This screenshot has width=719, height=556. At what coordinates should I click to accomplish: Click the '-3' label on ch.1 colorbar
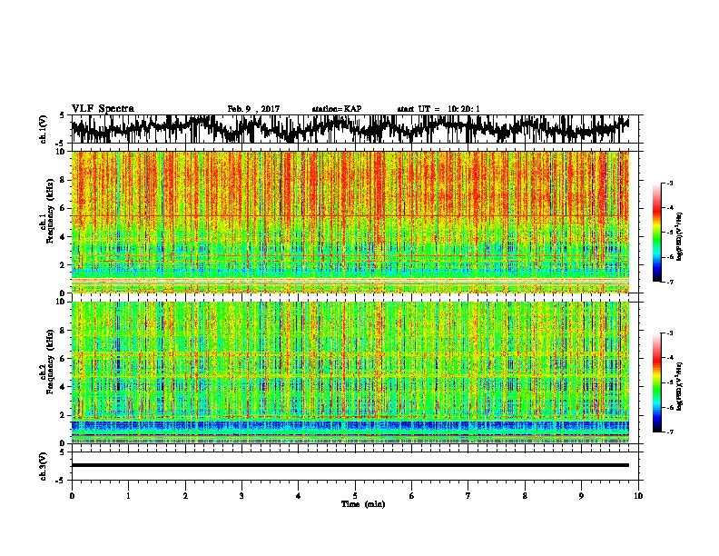[x=669, y=183]
